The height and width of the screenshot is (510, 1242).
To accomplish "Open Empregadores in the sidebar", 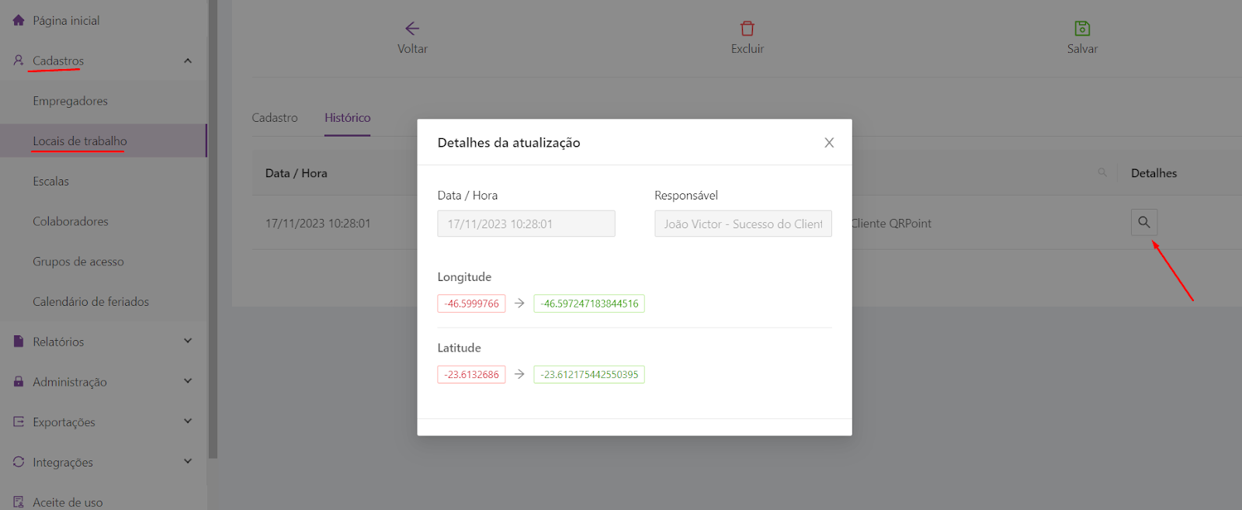I will click(x=70, y=101).
